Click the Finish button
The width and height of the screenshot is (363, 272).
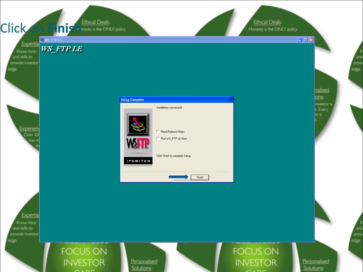(x=200, y=177)
